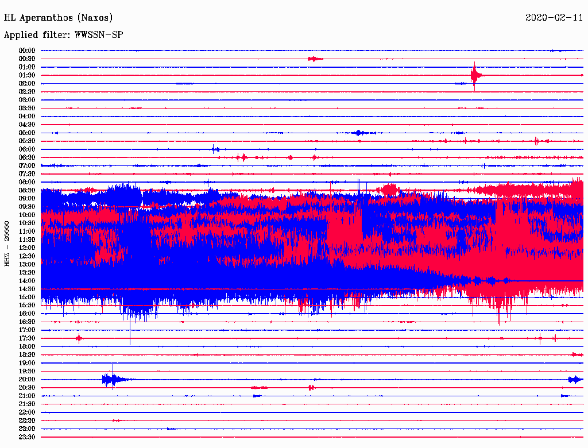The width and height of the screenshot is (588, 448).
Task: Click the 'Applied filter: WWSSN-SP' label
Action: (63, 34)
